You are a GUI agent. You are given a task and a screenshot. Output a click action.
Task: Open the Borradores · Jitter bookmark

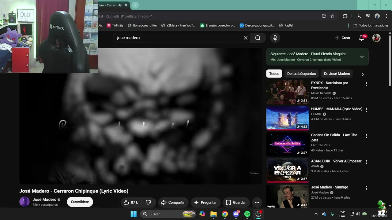click(142, 25)
